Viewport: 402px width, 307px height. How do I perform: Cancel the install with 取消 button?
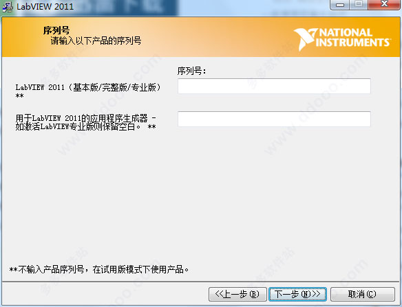point(363,294)
